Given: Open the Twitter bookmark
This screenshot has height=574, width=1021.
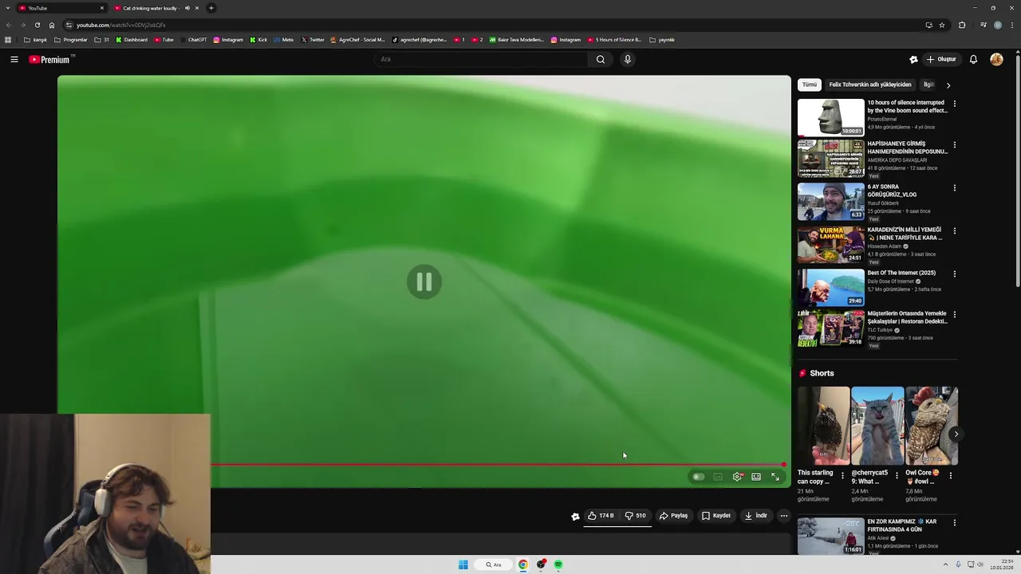Looking at the screenshot, I should point(313,40).
